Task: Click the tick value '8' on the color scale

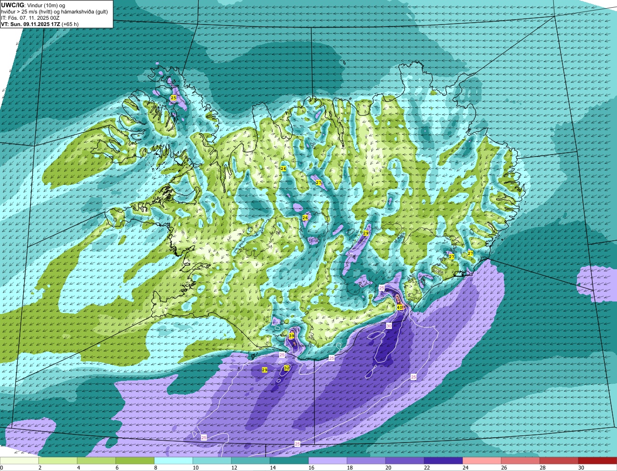Action: pyautogui.click(x=155, y=468)
